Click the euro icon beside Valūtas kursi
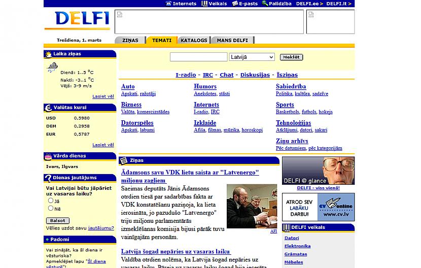Viewport: 421px width, 268px height. point(48,108)
